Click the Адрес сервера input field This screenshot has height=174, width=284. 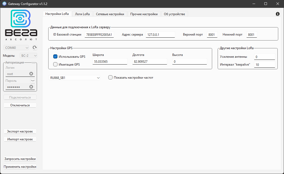coord(160,34)
